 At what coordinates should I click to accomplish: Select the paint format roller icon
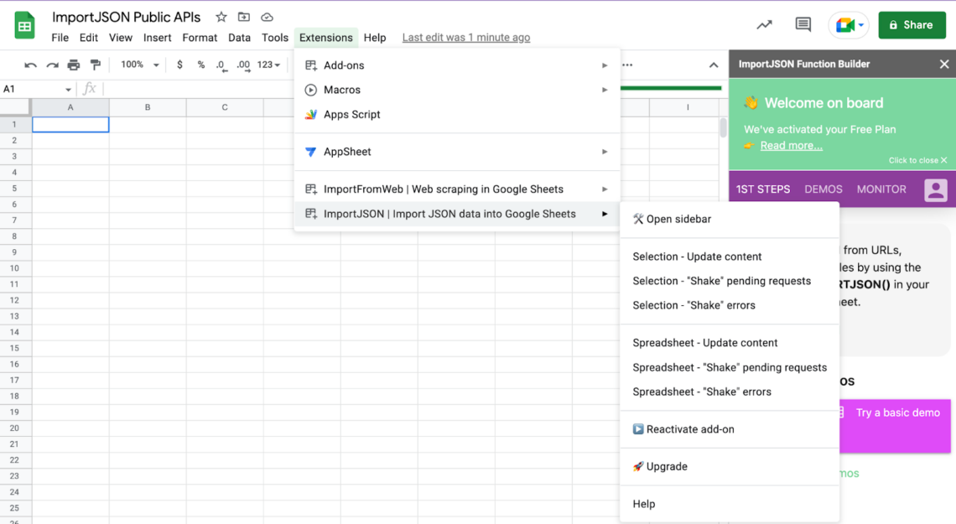pos(95,65)
